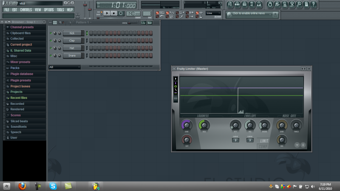340x191 pixels.
Task: Toggle the countdown before recording (3 2 1) switch
Action: (x=167, y=13)
